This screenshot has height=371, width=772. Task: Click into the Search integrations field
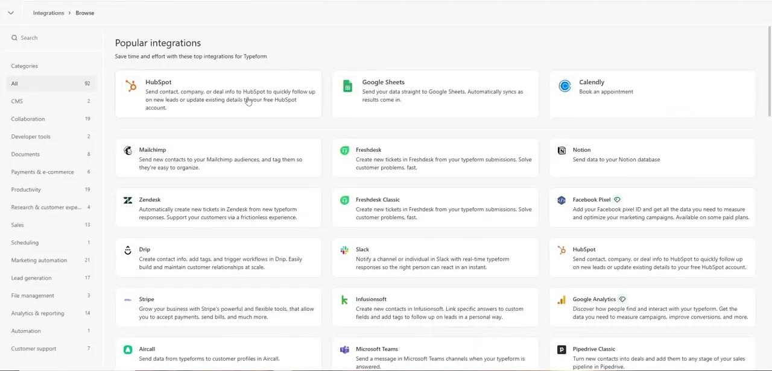click(51, 37)
